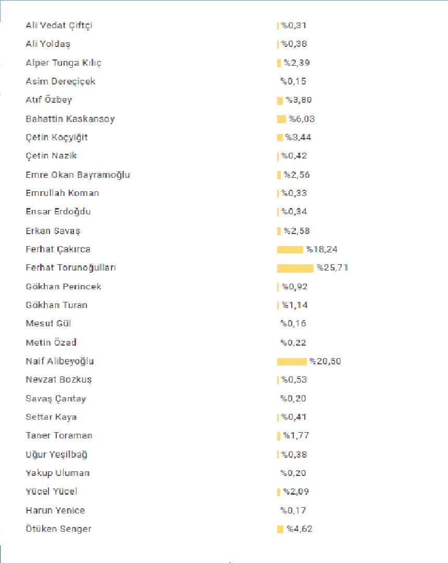The image size is (448, 563).
Task: Click the Ferhat Çakırca name
Action: pyautogui.click(x=58, y=249)
